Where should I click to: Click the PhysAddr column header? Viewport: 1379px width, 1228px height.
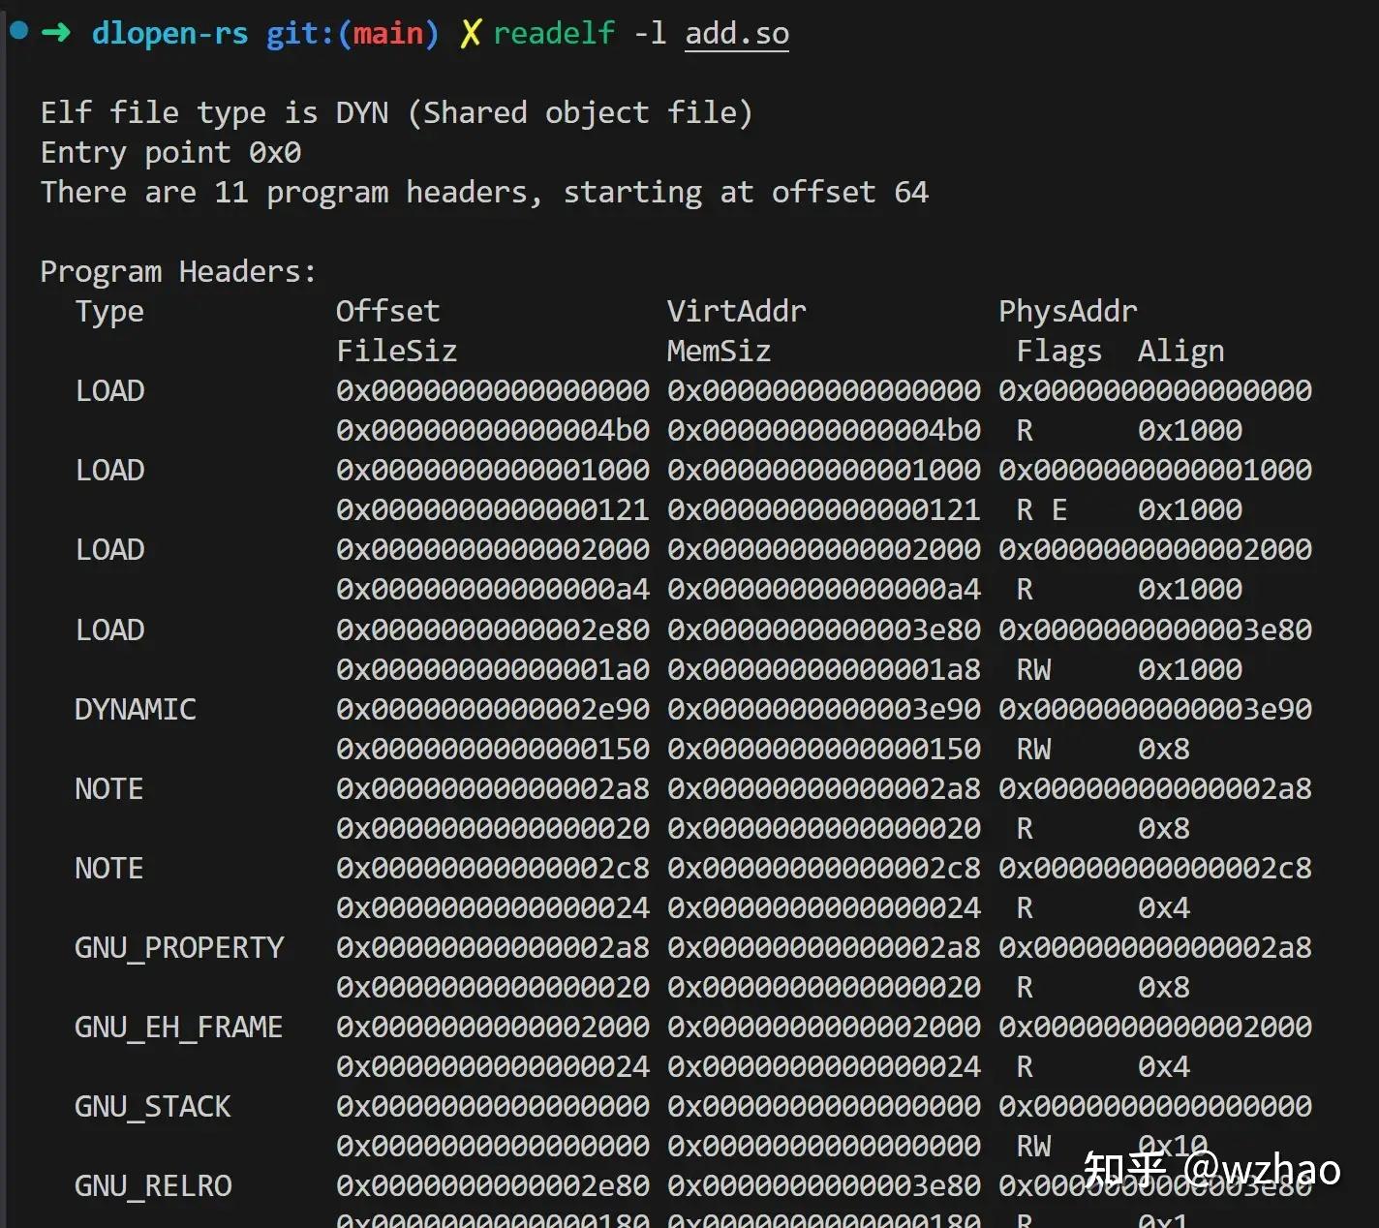pos(1068,311)
